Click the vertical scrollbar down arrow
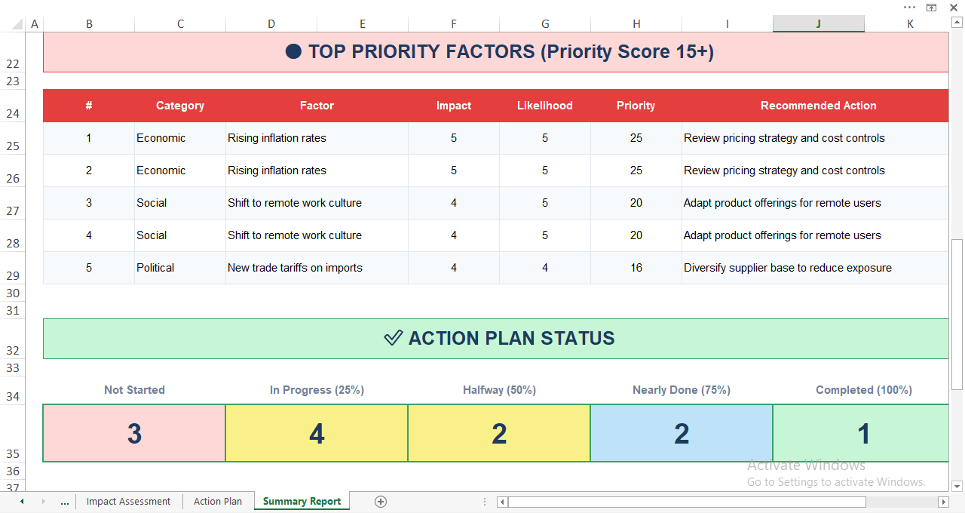 (x=957, y=486)
